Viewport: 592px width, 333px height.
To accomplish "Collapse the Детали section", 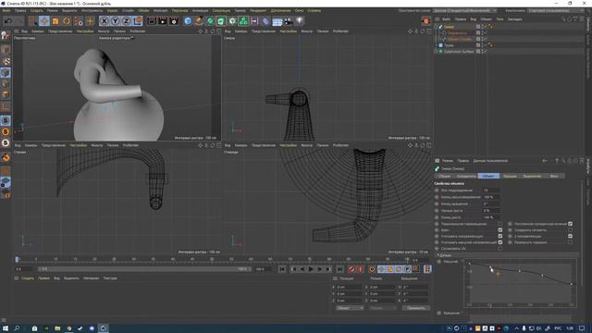I will pos(438,255).
